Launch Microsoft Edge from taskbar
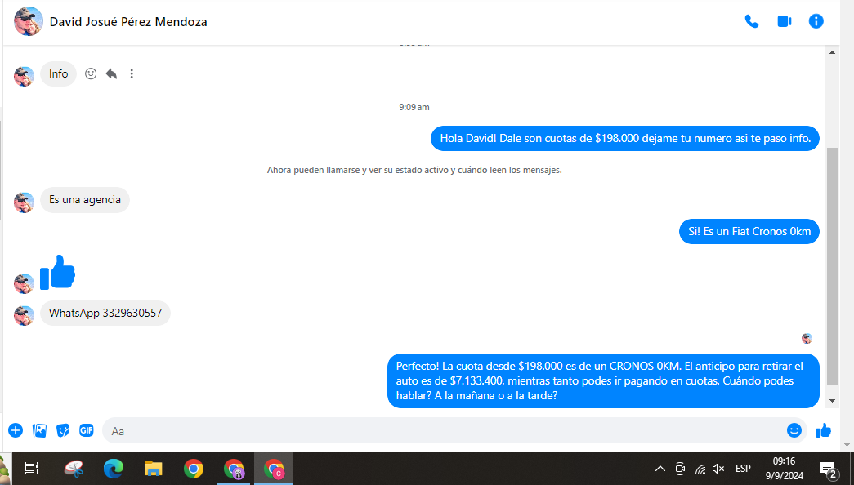The height and width of the screenshot is (485, 854). pos(114,468)
